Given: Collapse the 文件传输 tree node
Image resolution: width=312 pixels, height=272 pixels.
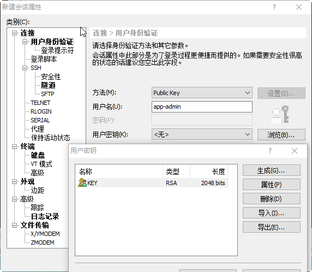Looking at the screenshot, I should (14, 225).
